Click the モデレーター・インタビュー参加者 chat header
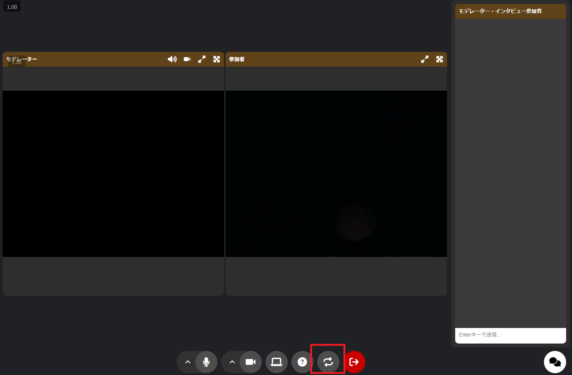This screenshot has height=375, width=572. (500, 11)
